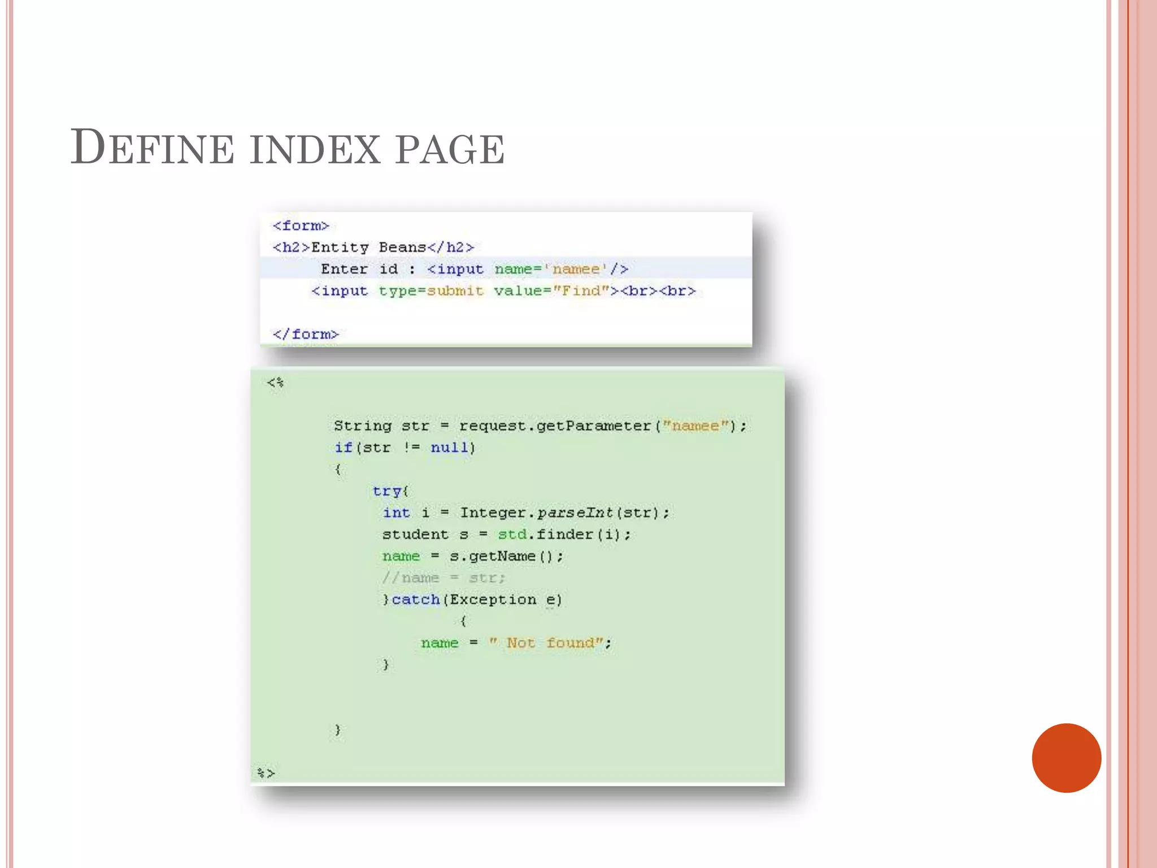Click the request.getParameter("namee") line
1157x868 pixels.
[540, 426]
